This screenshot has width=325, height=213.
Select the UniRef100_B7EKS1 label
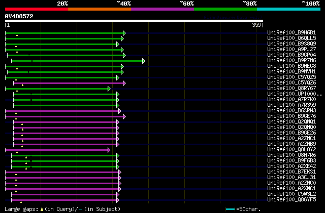pyautogui.click(x=291, y=172)
